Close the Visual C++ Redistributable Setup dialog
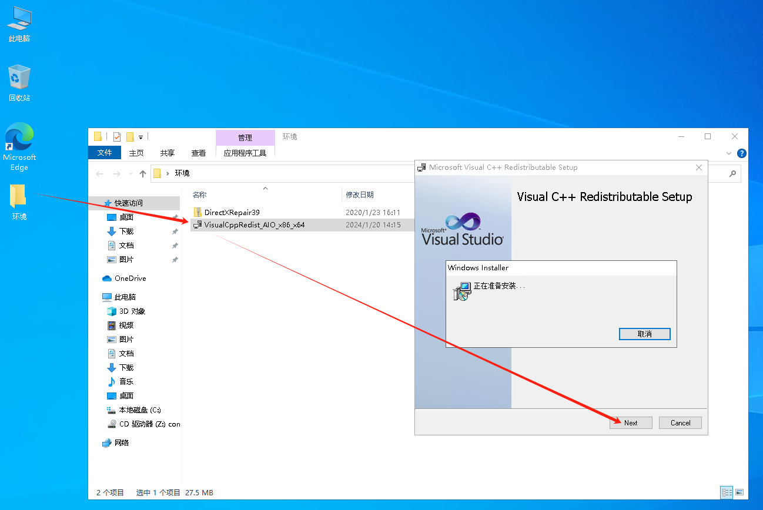The height and width of the screenshot is (510, 763). tap(699, 167)
